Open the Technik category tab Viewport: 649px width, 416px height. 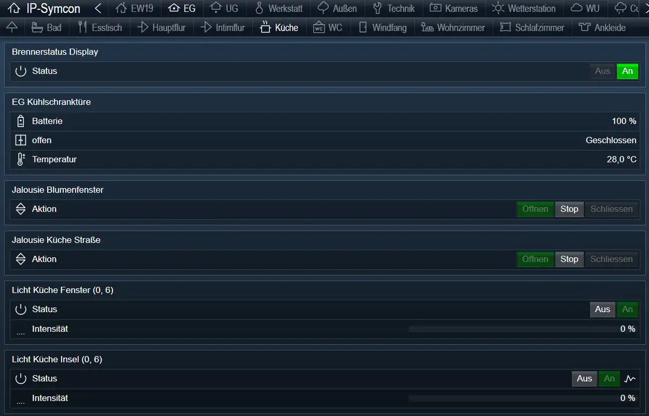[394, 9]
